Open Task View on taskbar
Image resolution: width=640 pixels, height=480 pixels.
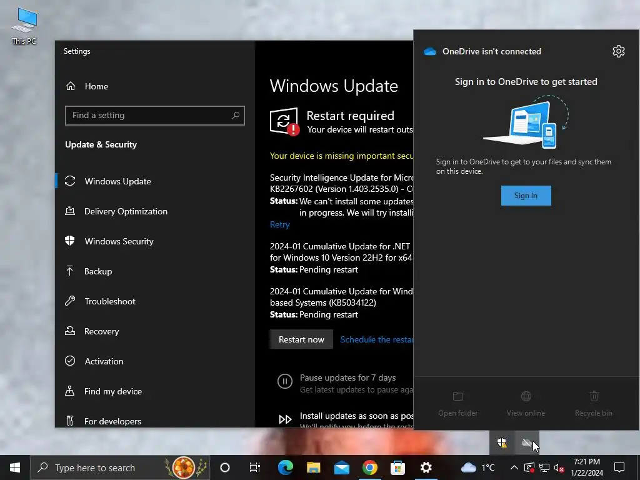pyautogui.click(x=255, y=467)
